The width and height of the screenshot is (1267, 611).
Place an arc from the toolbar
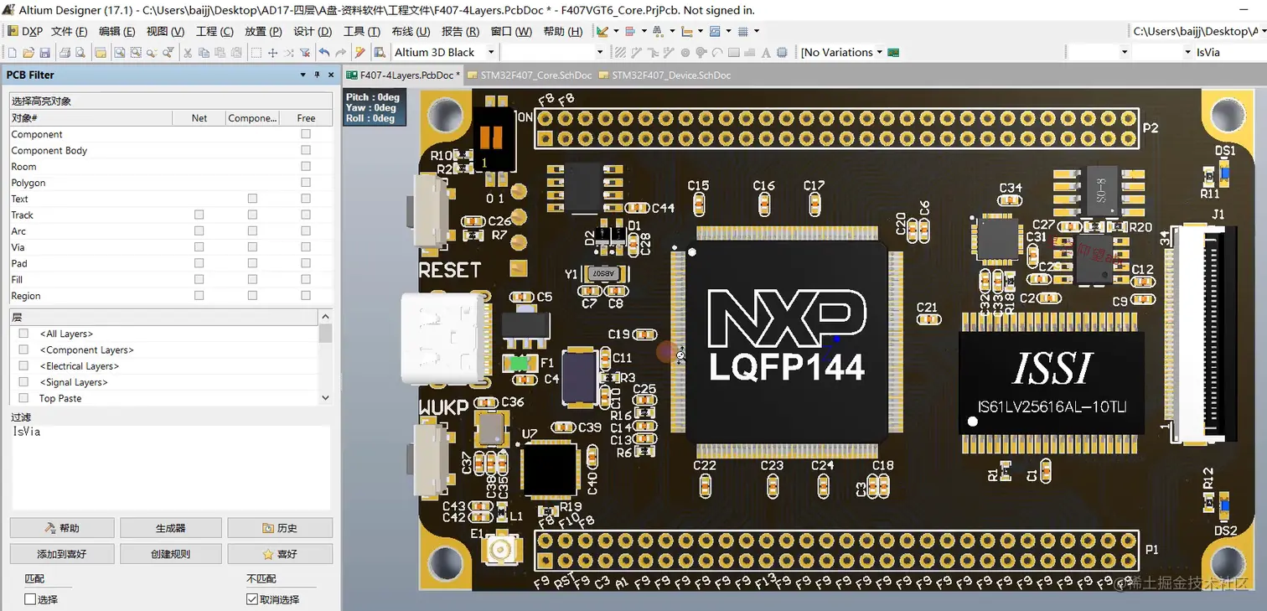tap(717, 52)
